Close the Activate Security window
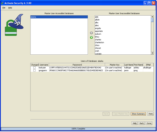This screenshot has height=132, width=157. (x=154, y=3)
